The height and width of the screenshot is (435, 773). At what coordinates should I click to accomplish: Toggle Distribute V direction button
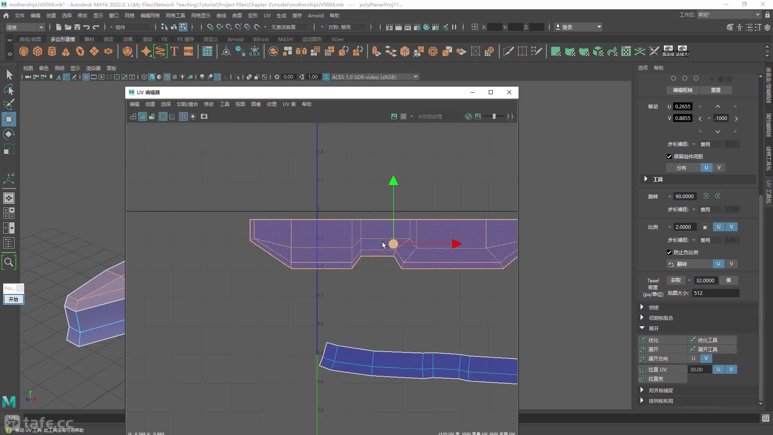(x=719, y=168)
